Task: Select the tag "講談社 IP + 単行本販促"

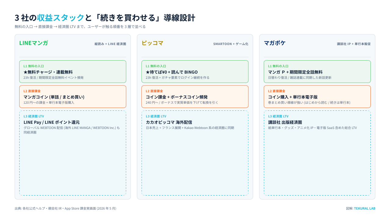Action: coord(354,44)
